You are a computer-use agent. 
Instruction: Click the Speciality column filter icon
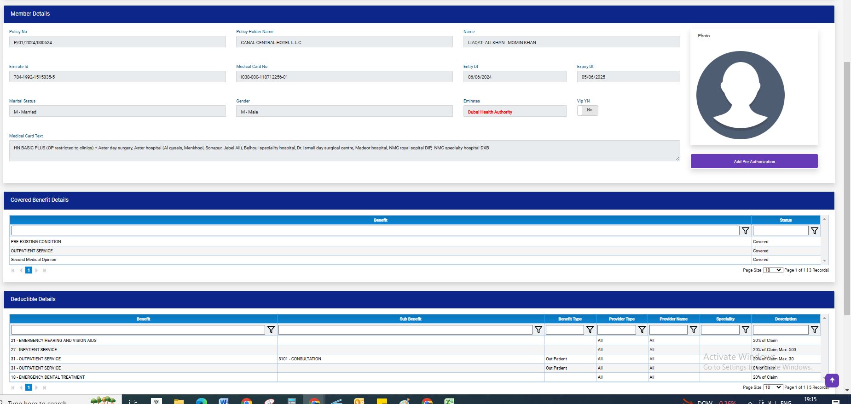[x=745, y=330]
